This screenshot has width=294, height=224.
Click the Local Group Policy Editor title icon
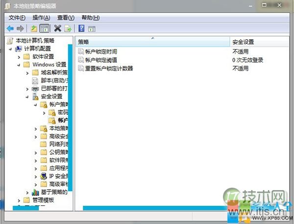[x=7, y=6]
